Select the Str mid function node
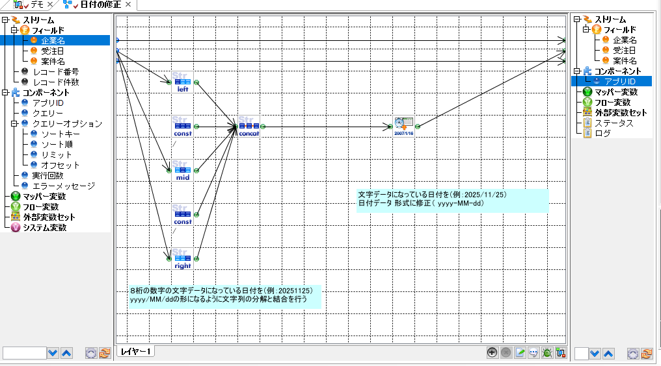 click(182, 170)
